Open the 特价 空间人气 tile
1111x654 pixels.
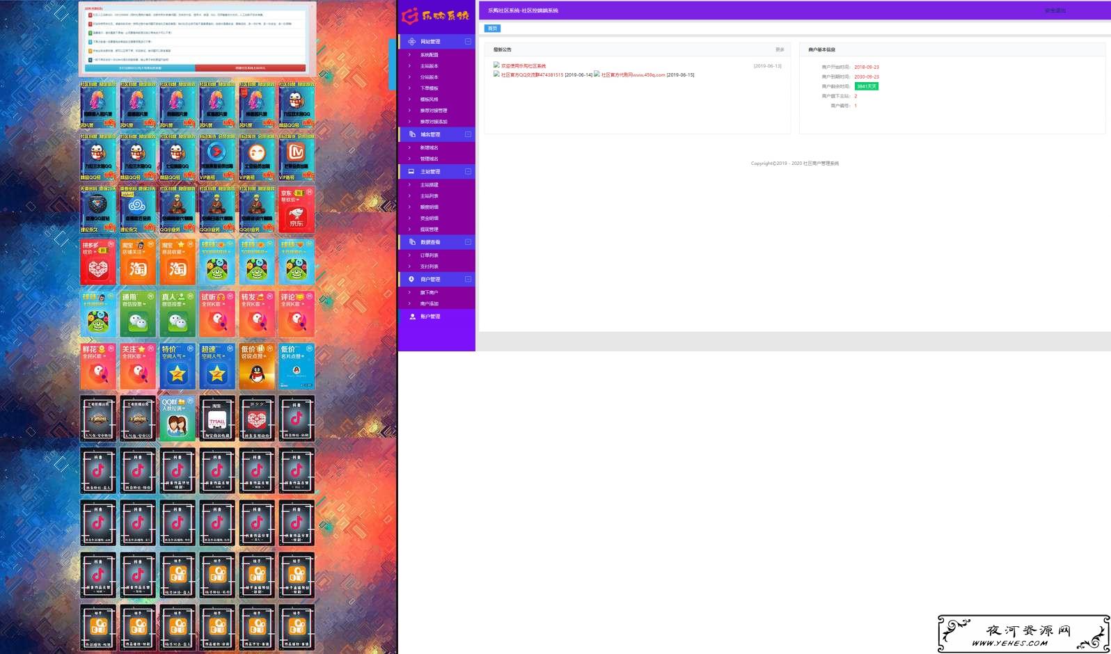point(178,367)
